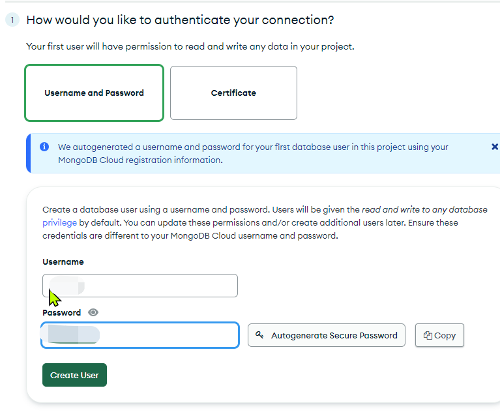Toggle password visibility eye icon
Image resolution: width=500 pixels, height=416 pixels.
[93, 312]
